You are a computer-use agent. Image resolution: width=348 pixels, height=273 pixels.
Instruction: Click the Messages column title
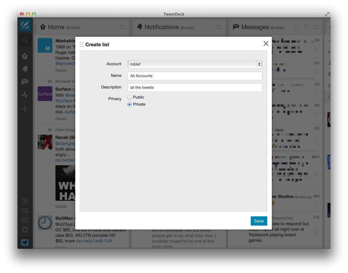[x=255, y=27]
